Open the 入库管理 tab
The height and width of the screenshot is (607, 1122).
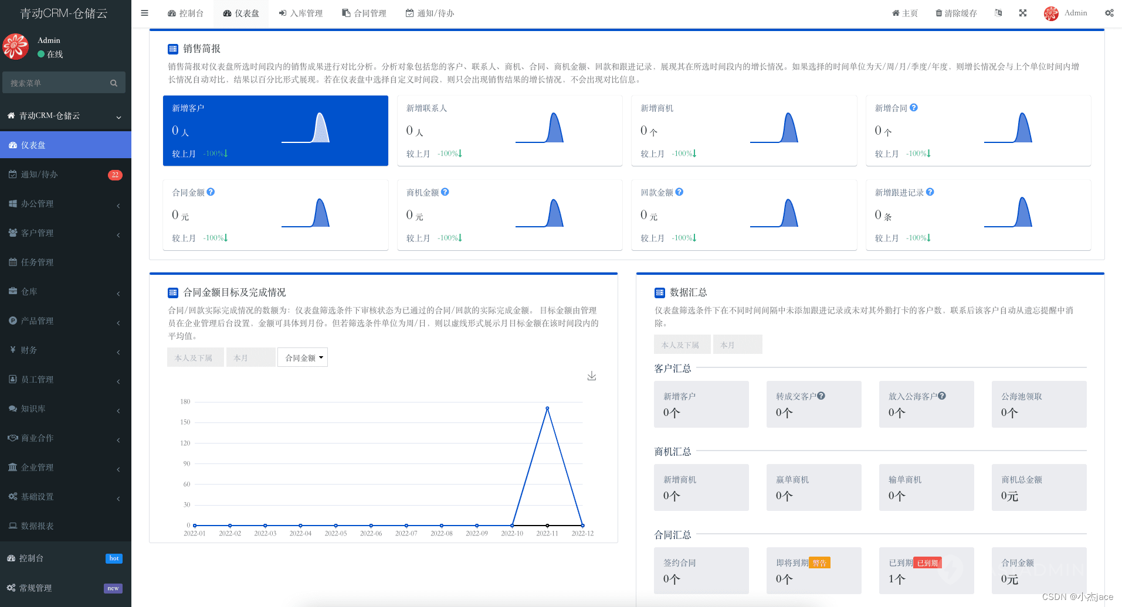coord(301,13)
